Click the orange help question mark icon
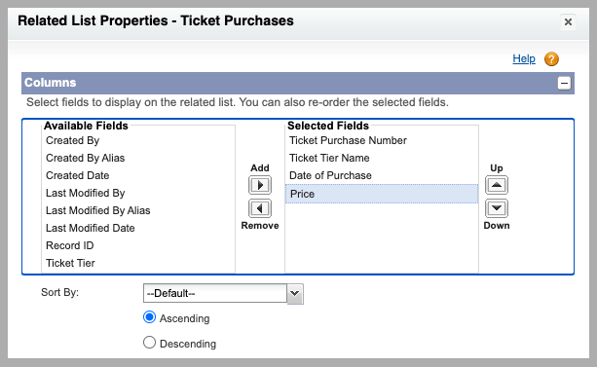This screenshot has height=367, width=597. [x=551, y=59]
